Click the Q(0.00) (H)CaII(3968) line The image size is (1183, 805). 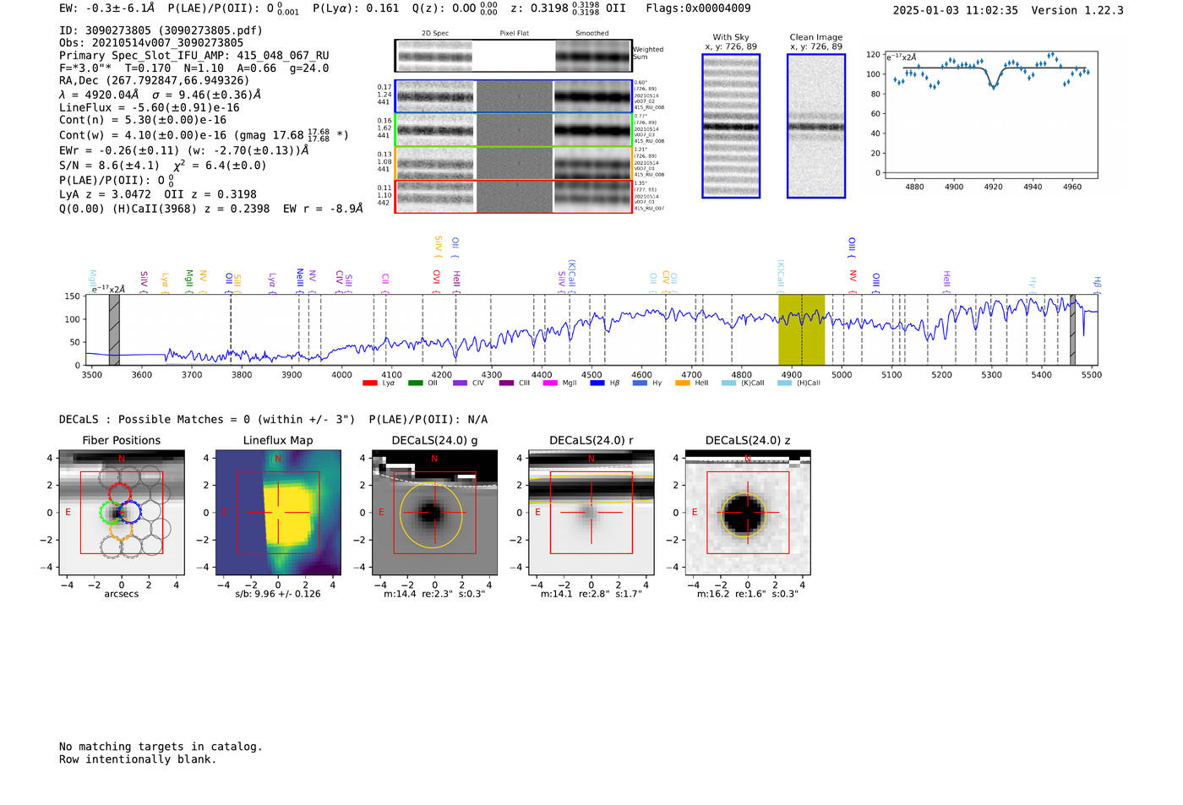pyautogui.click(x=211, y=209)
